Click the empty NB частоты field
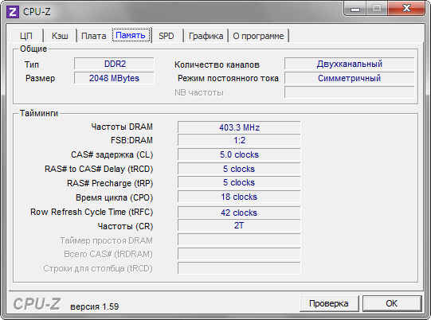This screenshot has width=431, height=320. pyautogui.click(x=350, y=92)
